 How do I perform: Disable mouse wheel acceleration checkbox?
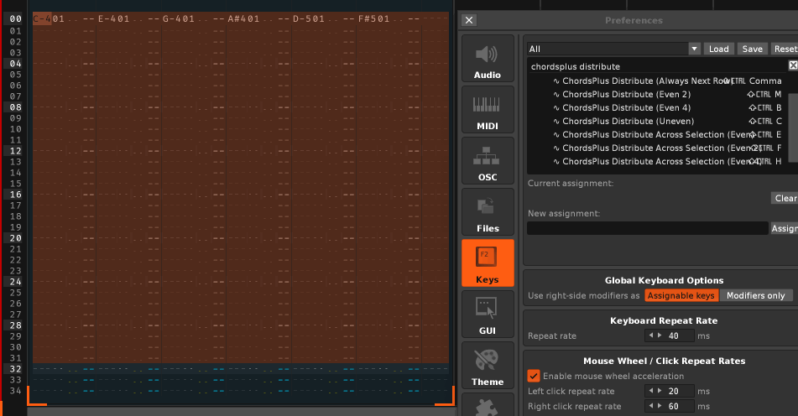click(x=533, y=376)
